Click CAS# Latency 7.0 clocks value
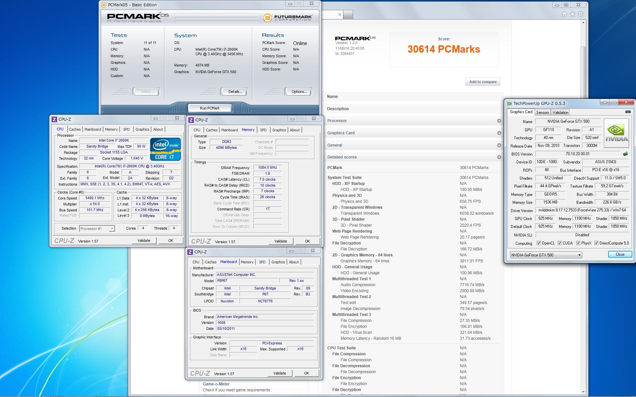The image size is (636, 397). [x=268, y=179]
